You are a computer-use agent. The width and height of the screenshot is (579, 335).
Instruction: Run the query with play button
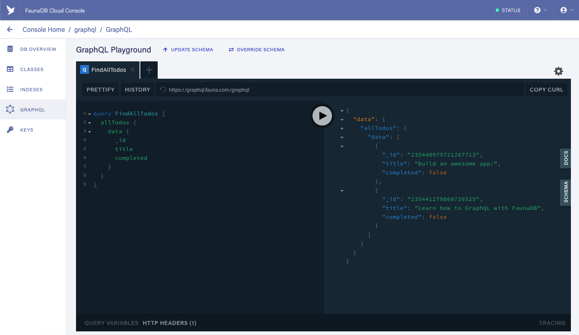point(322,116)
